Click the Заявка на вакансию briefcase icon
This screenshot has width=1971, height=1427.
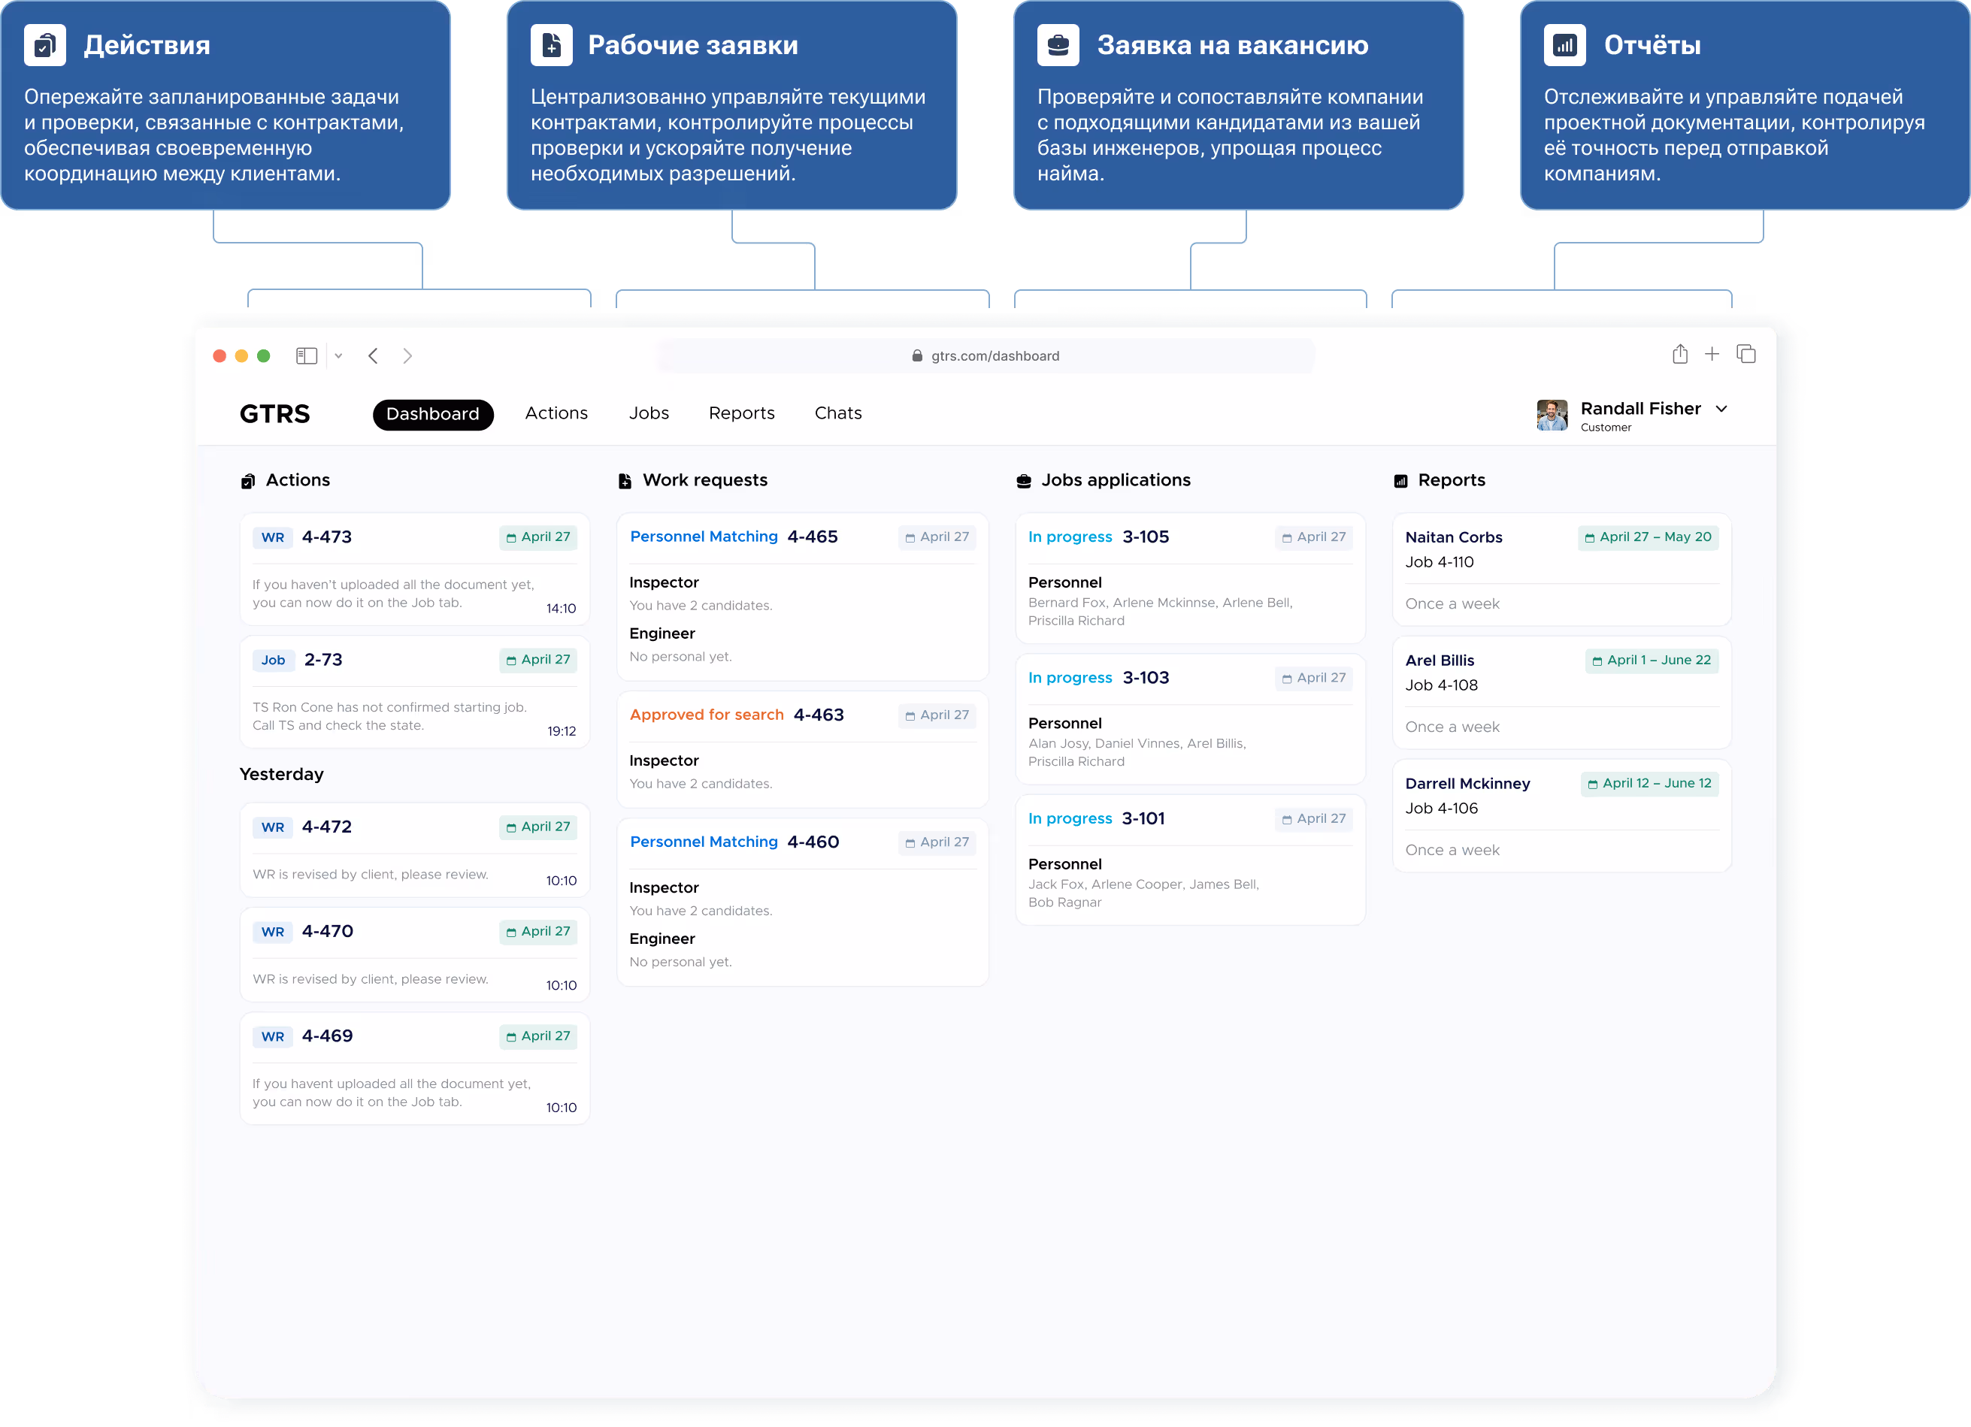coord(1058,45)
